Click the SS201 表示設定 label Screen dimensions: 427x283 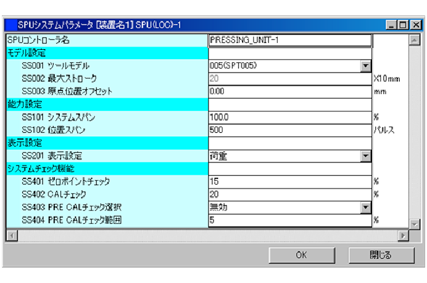(52, 156)
